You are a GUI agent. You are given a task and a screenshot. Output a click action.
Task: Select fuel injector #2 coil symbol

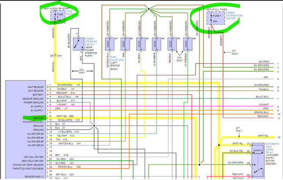pos(125,44)
